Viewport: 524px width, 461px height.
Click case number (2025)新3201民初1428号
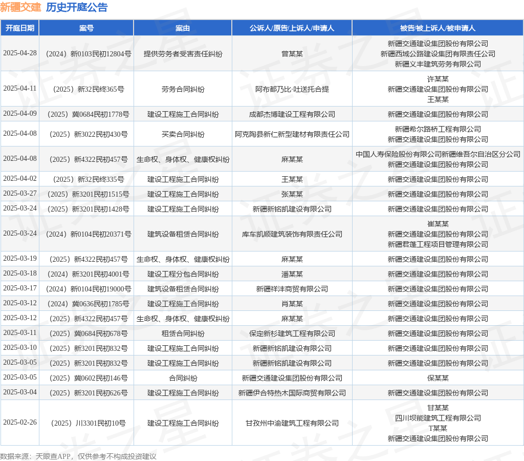pyautogui.click(x=89, y=209)
